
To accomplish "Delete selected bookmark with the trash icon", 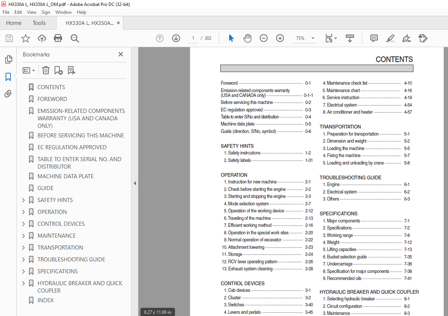I will [46, 70].
